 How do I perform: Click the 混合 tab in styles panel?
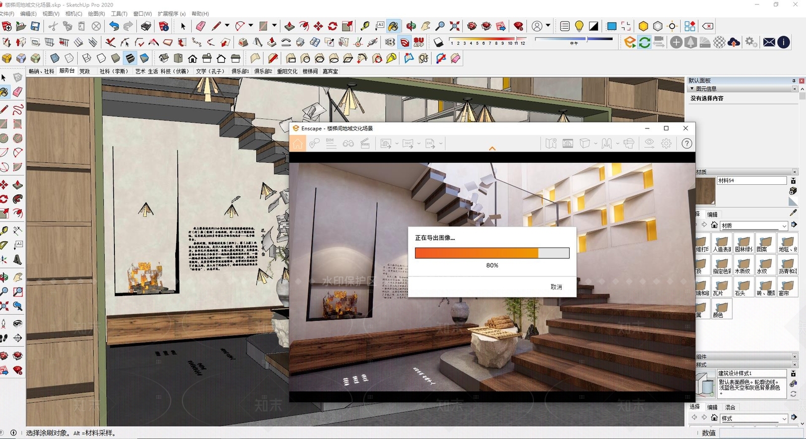click(x=730, y=407)
